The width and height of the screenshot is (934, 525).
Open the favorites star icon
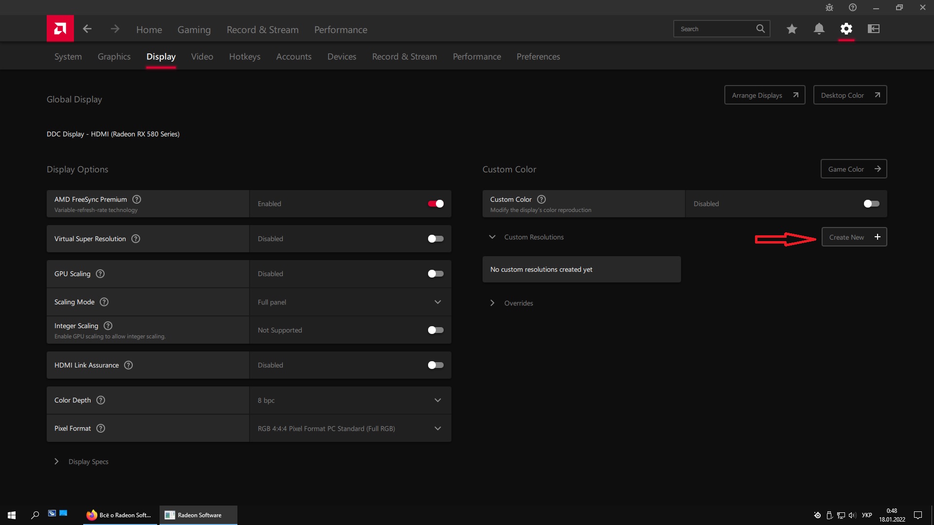(x=791, y=29)
